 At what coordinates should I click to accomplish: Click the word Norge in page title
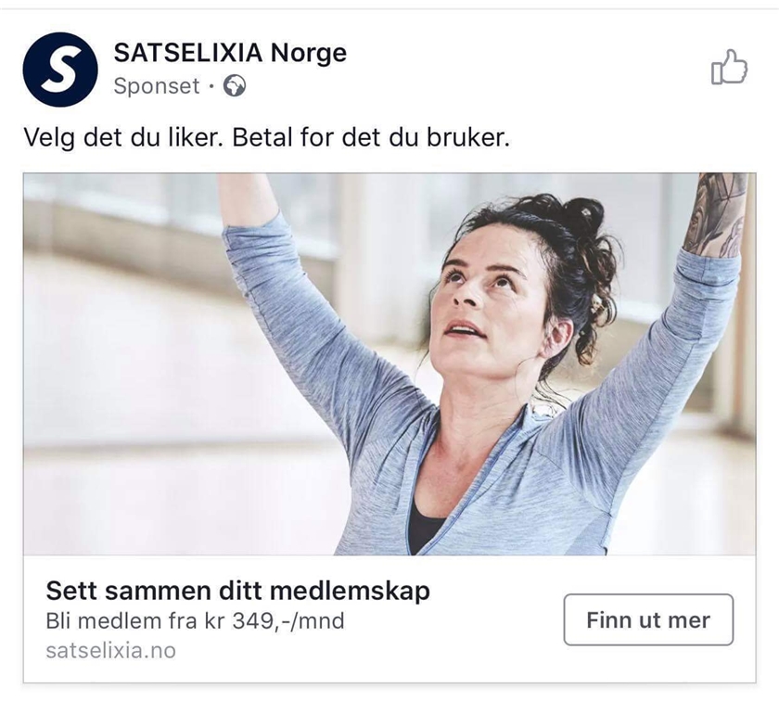coord(309,53)
